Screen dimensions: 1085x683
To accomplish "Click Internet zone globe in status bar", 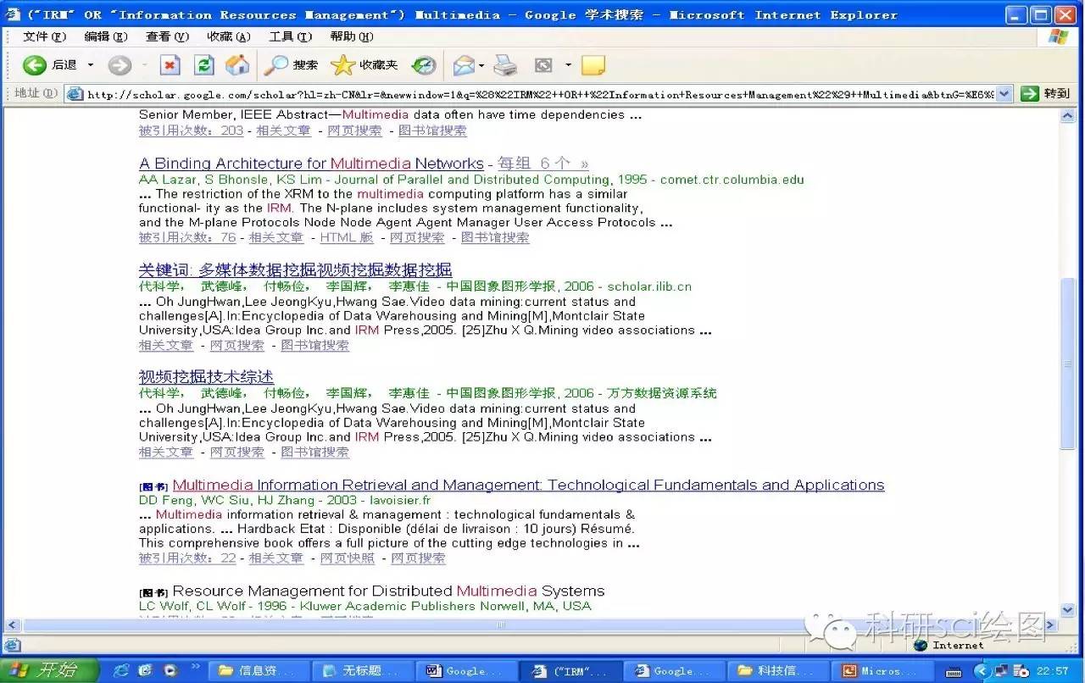I will [x=921, y=645].
